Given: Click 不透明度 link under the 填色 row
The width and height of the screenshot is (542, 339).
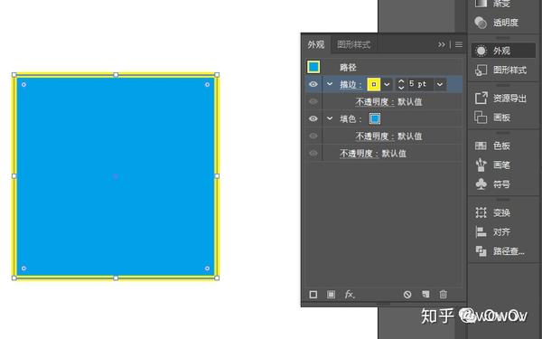Looking at the screenshot, I should [374, 137].
